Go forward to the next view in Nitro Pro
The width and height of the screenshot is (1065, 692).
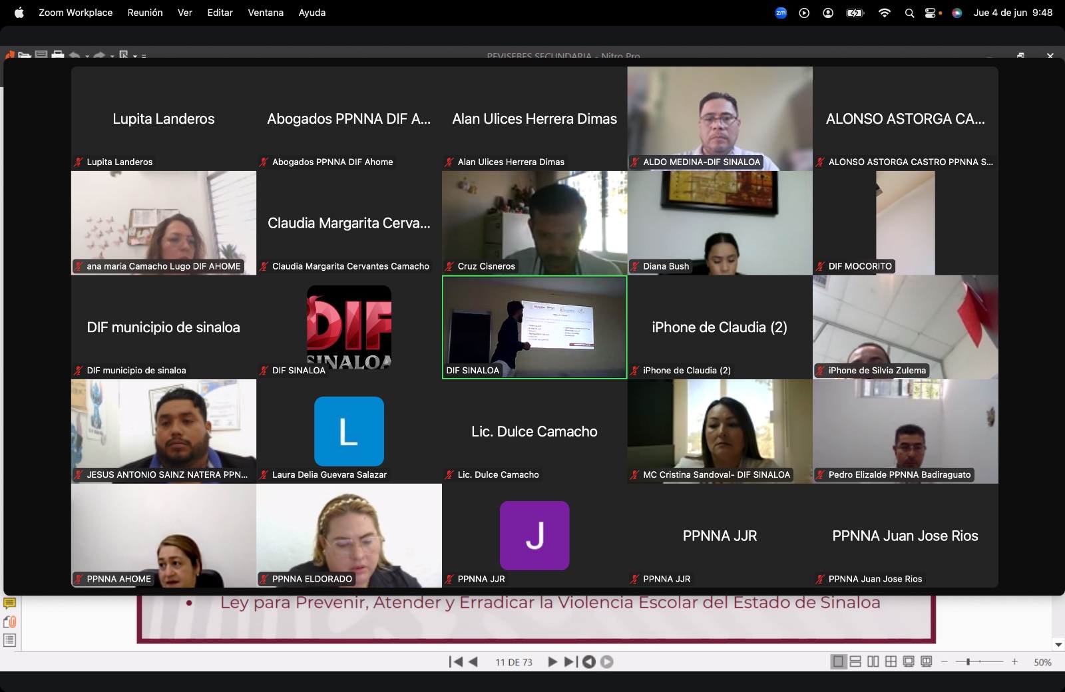(x=606, y=661)
